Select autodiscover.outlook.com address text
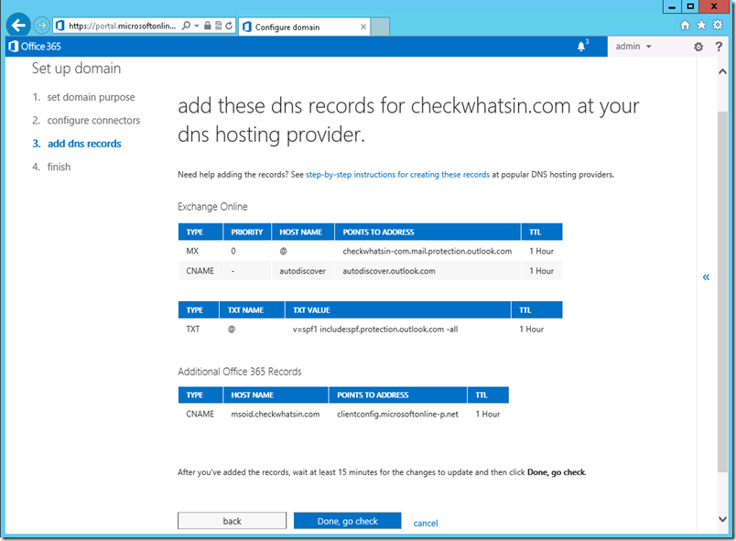This screenshot has width=736, height=541. click(x=389, y=271)
